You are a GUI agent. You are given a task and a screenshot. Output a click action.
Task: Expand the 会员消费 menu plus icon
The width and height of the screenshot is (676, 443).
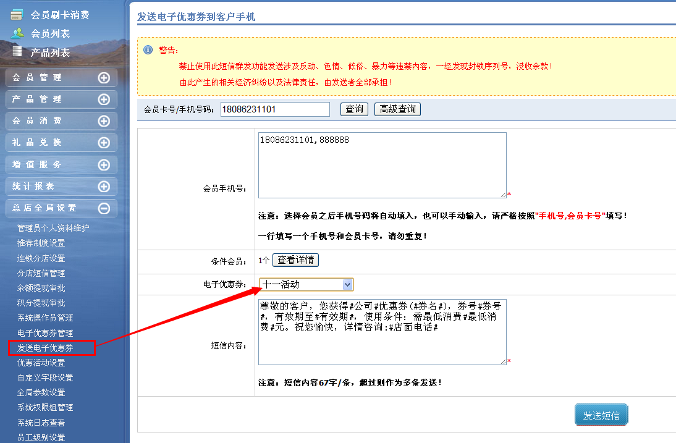[104, 121]
